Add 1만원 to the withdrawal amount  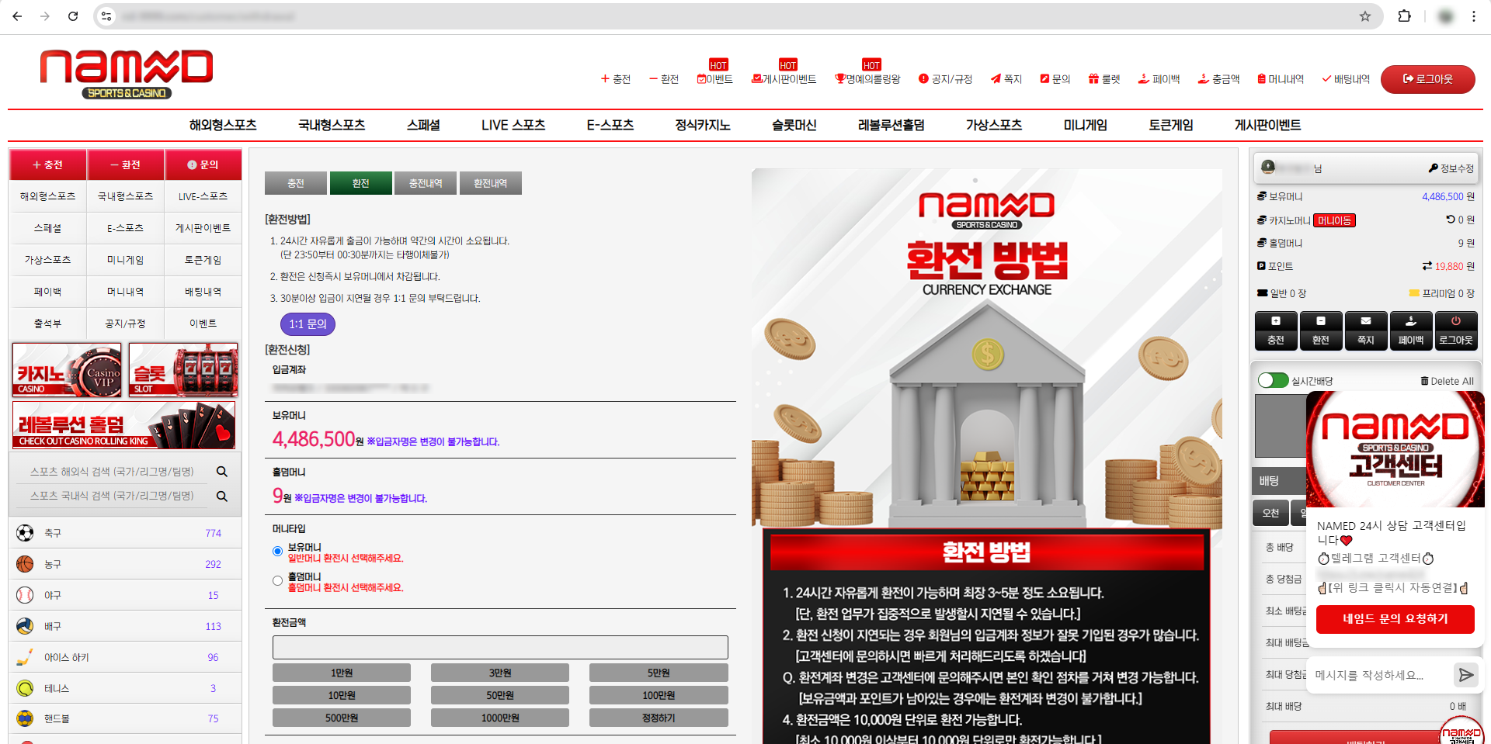(x=342, y=673)
